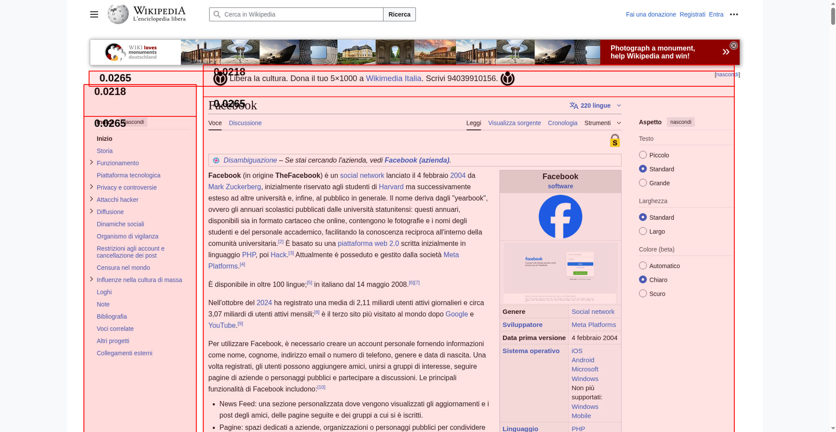Image resolution: width=836 pixels, height=432 pixels.
Task: Go to Organismo di vigilanza section
Action: (x=127, y=236)
